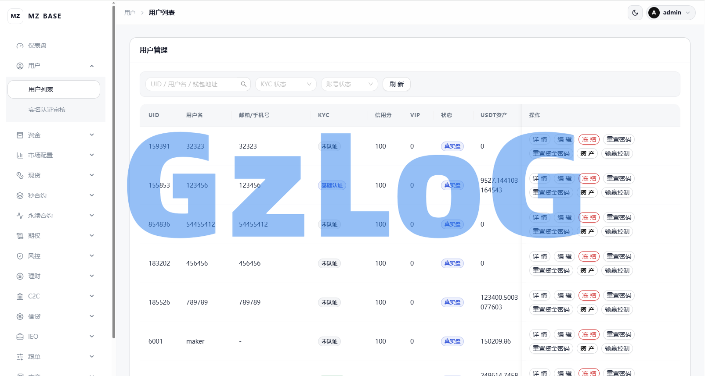
Task: Click the MZ logo icon
Action: tap(15, 16)
